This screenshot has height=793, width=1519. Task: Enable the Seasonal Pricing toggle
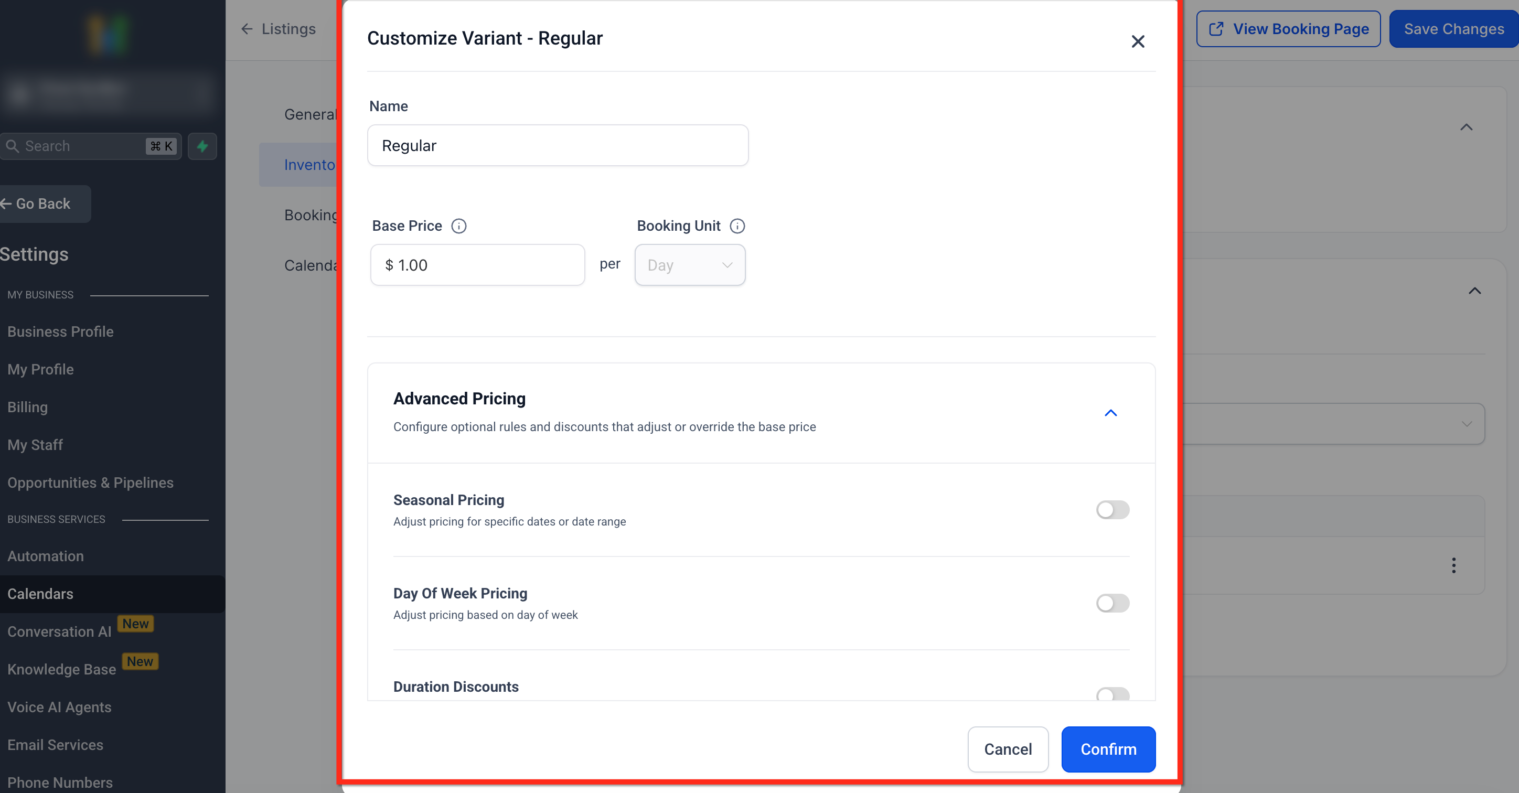point(1112,509)
